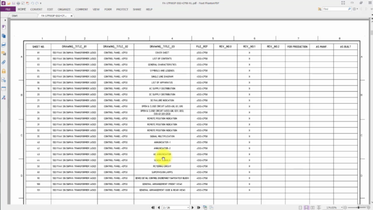Screen dimensions: 373x210
Task: Click the zoom in plus button
Action: click(x=368, y=208)
